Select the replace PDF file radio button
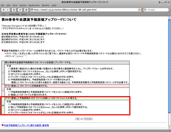The image size is (171, 132). click(x=3, y=105)
